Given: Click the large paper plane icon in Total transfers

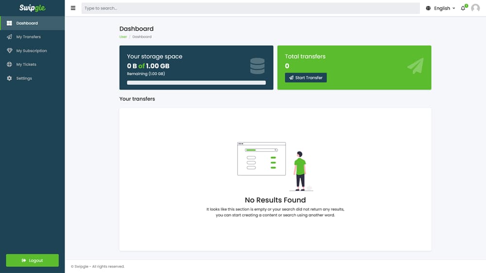Looking at the screenshot, I should click(x=416, y=66).
